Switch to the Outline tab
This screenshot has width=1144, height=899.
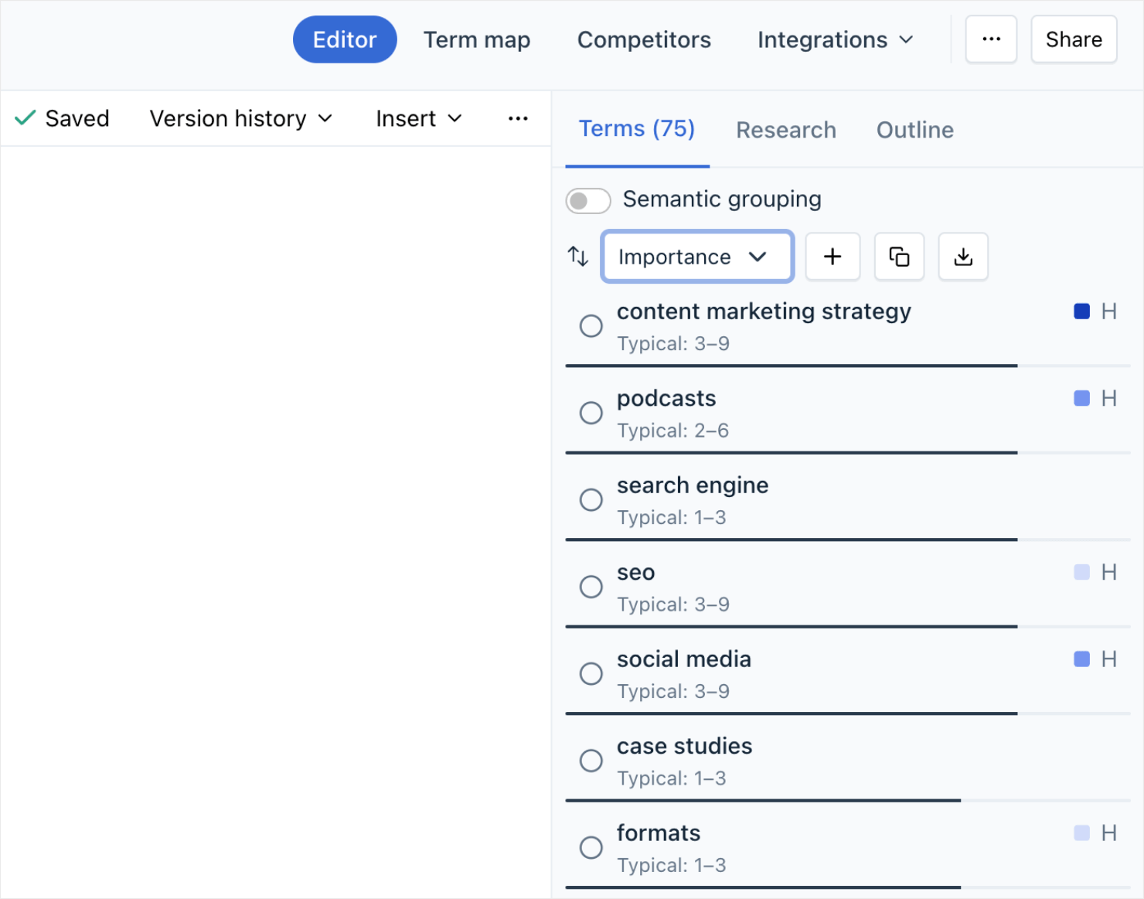914,130
